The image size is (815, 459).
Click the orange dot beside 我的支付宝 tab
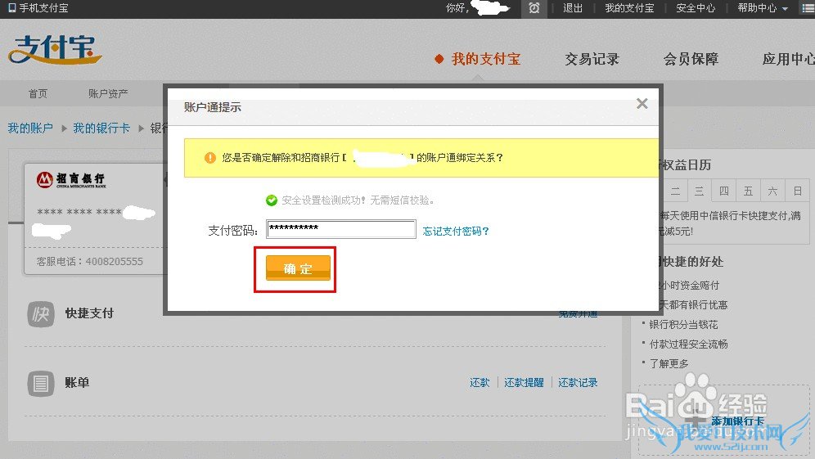click(439, 59)
